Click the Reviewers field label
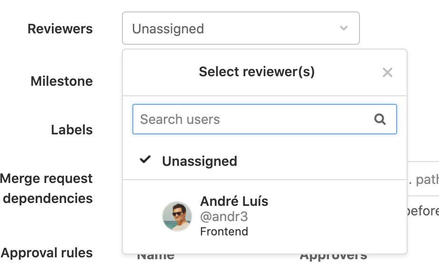The width and height of the screenshot is (439, 264). point(60,29)
